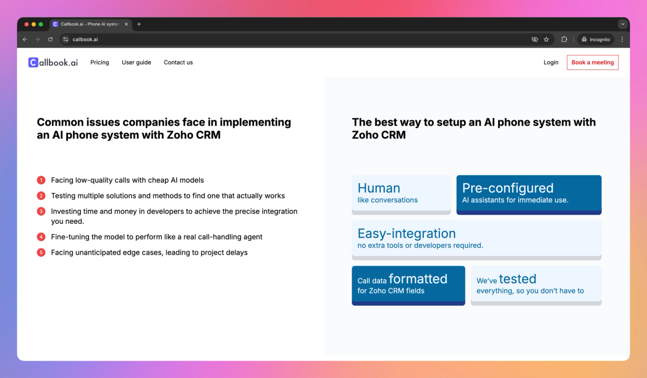
Task: Click the Book a meeting button
Action: [x=593, y=63]
